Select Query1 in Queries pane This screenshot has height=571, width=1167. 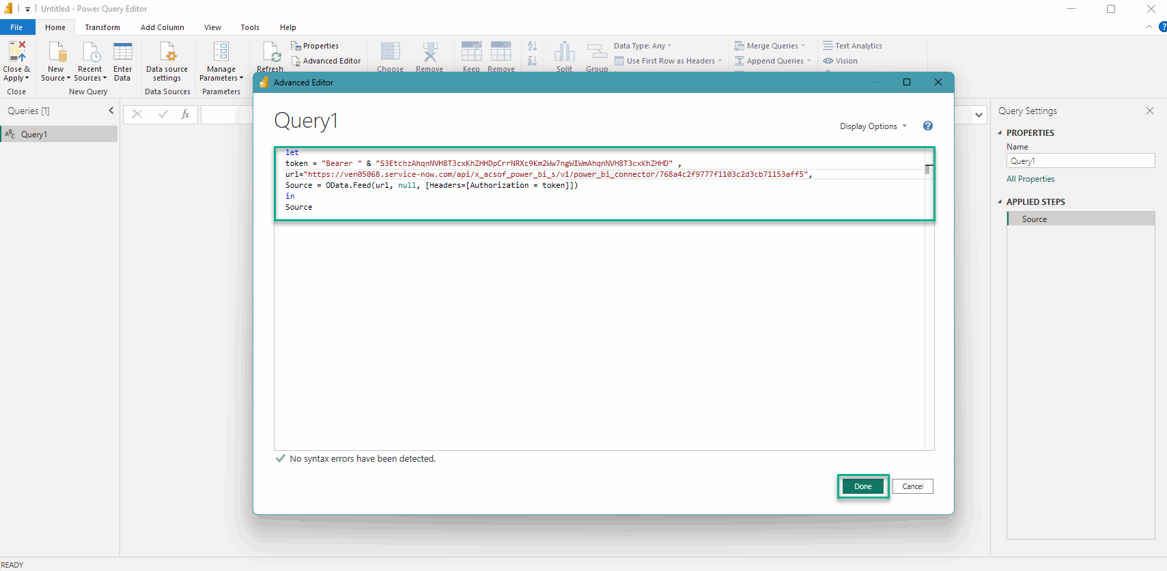tap(59, 134)
